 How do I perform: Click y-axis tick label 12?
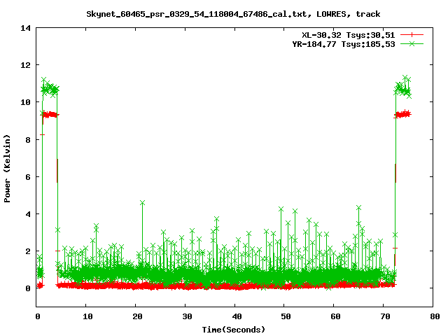point(25,65)
